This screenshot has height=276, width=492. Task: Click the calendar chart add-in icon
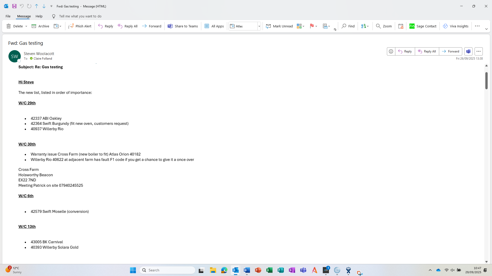coord(401,26)
